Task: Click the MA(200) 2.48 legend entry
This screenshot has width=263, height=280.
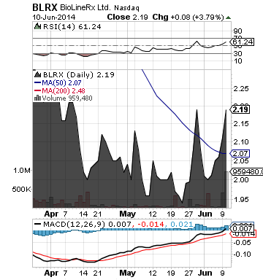Action: tap(60, 91)
